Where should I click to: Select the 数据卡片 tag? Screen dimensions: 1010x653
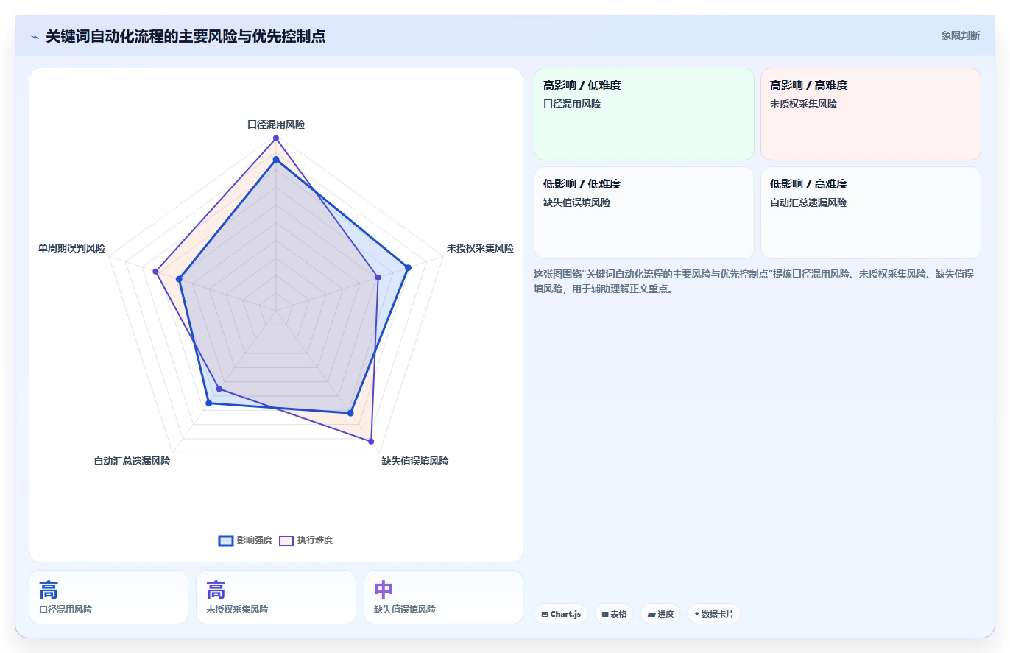pyautogui.click(x=714, y=614)
